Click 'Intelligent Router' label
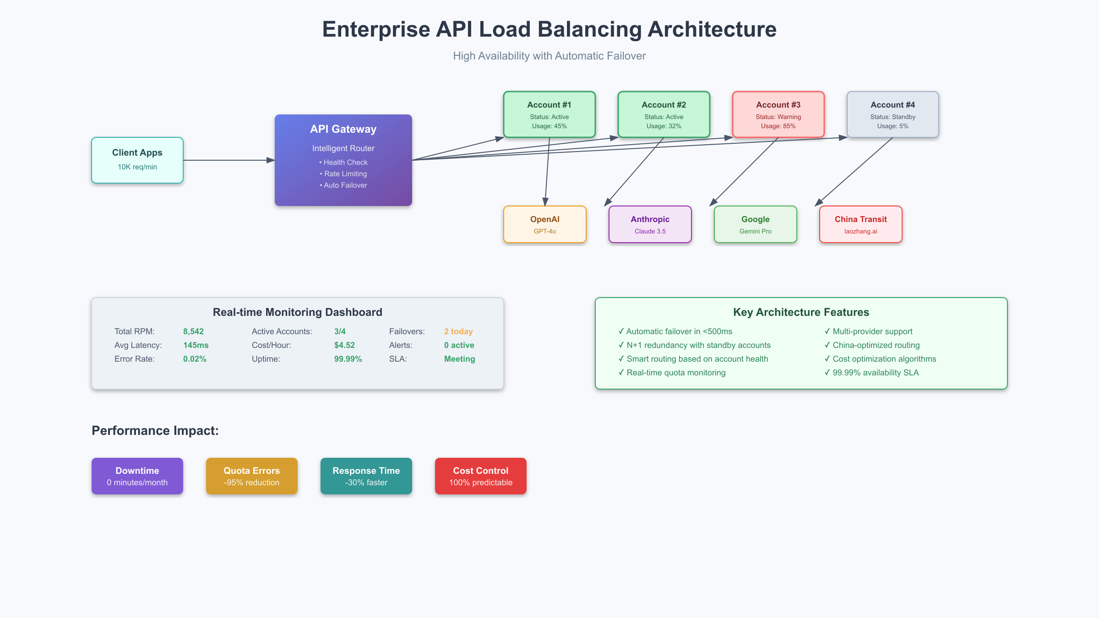Viewport: 1099px width, 618px height. pyautogui.click(x=343, y=148)
